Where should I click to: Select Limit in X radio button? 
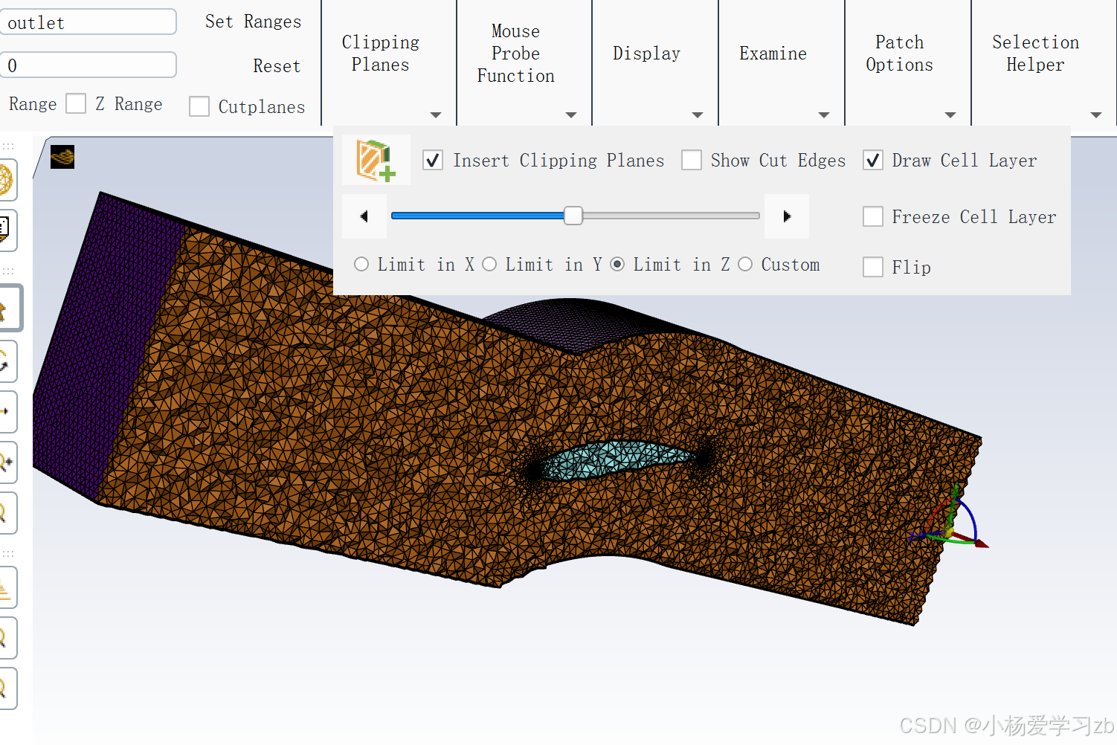[x=361, y=264]
